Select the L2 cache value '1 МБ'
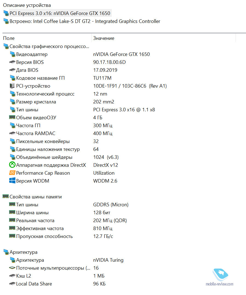The width and height of the screenshot is (246, 295). pyautogui.click(x=99, y=276)
